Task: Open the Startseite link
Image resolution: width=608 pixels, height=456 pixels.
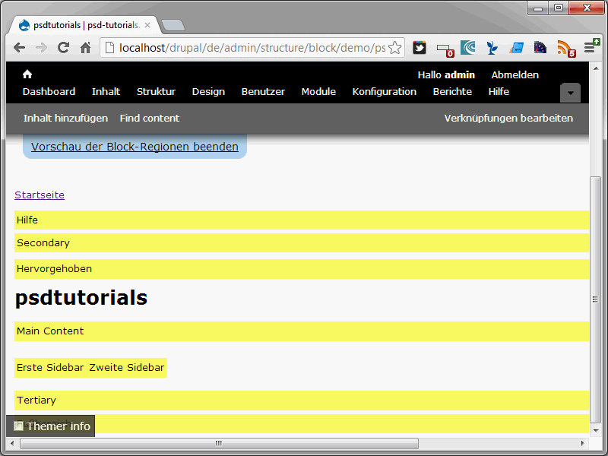Action: 40,195
